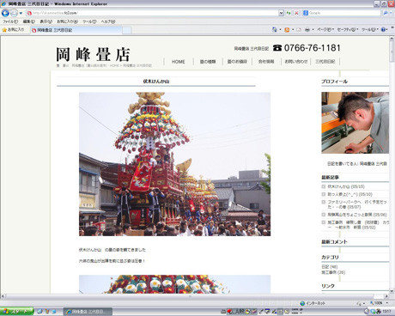
Task: Click the 三代目日記 navigation link
Action: [x=325, y=62]
